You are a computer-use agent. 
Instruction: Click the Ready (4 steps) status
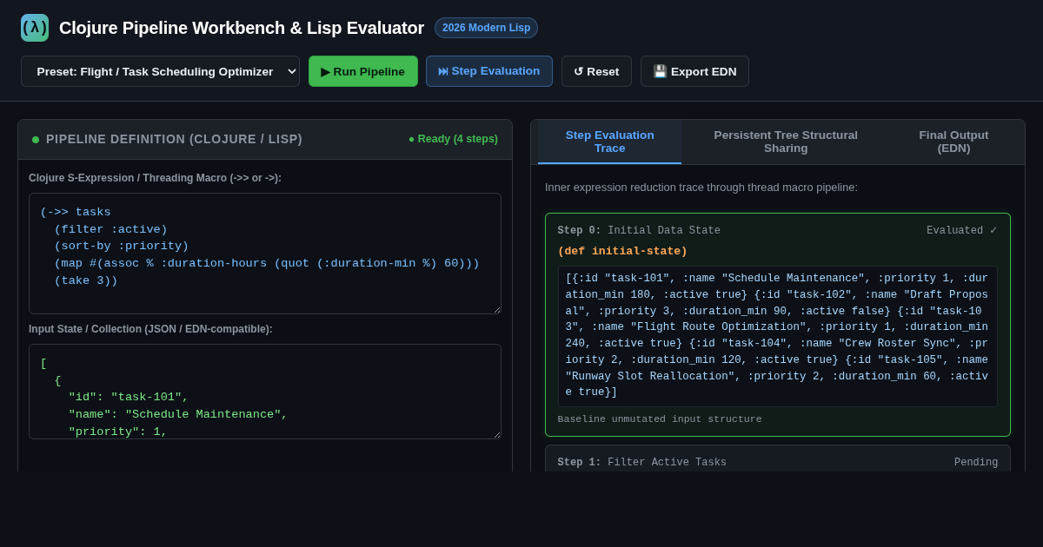pos(453,139)
